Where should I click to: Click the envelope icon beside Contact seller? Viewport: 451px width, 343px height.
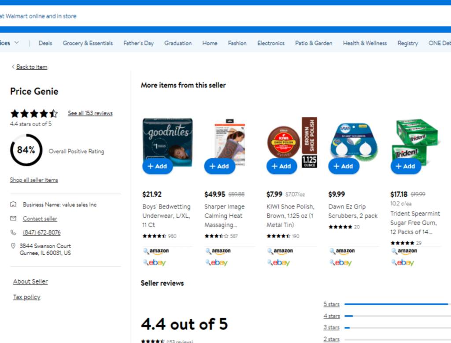click(x=13, y=219)
